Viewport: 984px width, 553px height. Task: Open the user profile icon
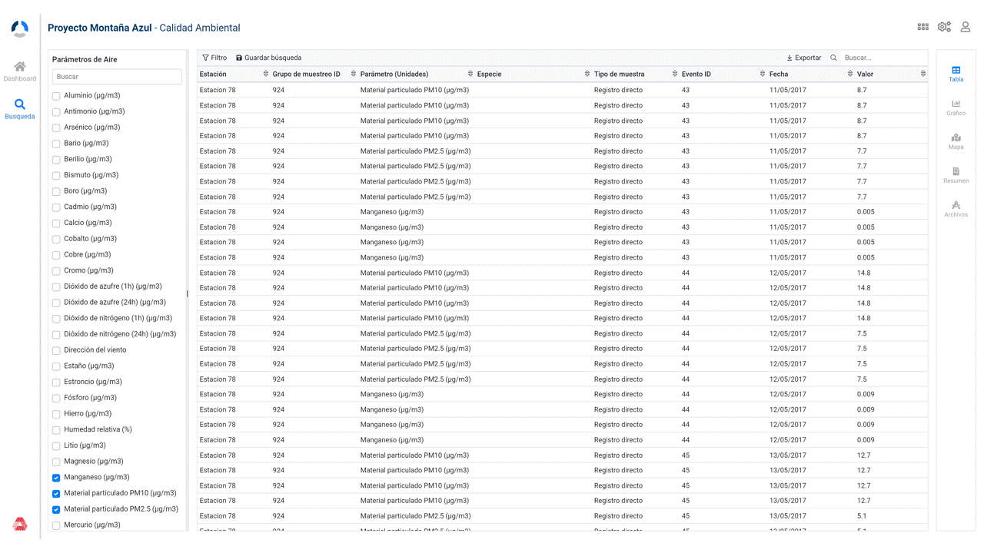pyautogui.click(x=966, y=27)
